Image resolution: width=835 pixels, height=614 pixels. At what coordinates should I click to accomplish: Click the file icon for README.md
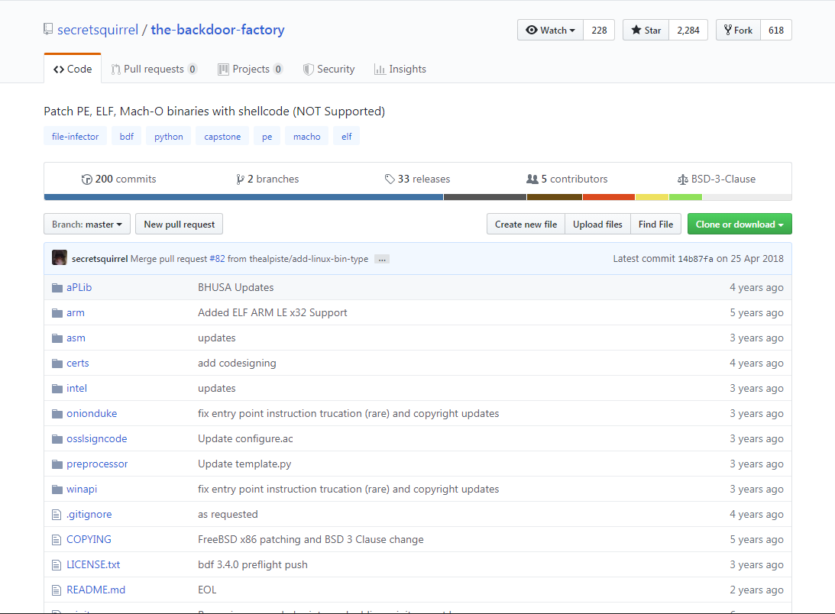[x=57, y=590]
